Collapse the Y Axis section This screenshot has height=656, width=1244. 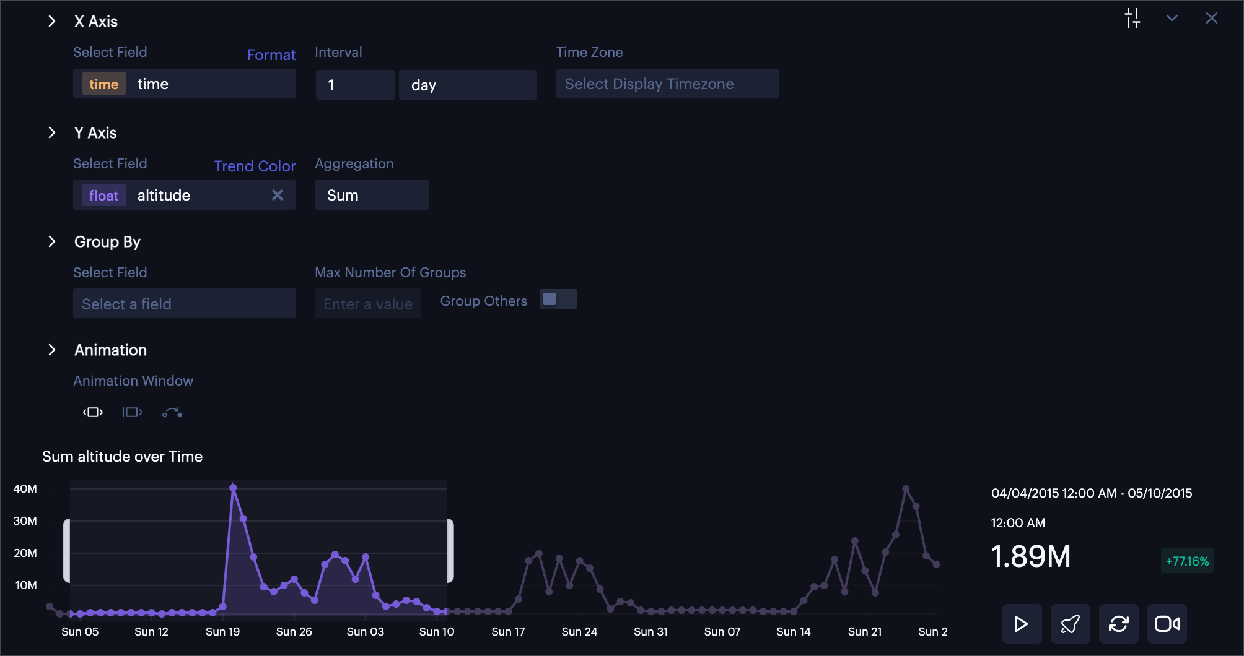tap(52, 133)
